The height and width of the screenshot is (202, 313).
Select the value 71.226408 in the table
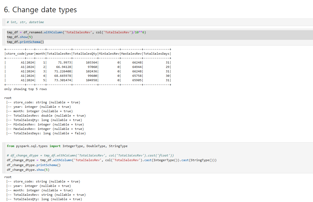coord(63,71)
